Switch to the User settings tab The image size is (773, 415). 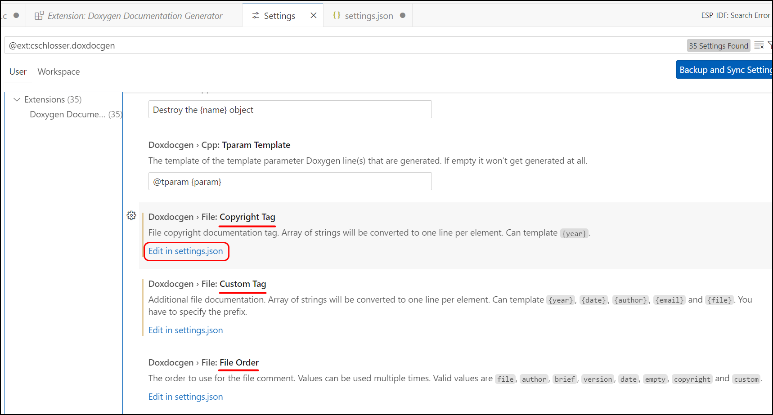[18, 71]
